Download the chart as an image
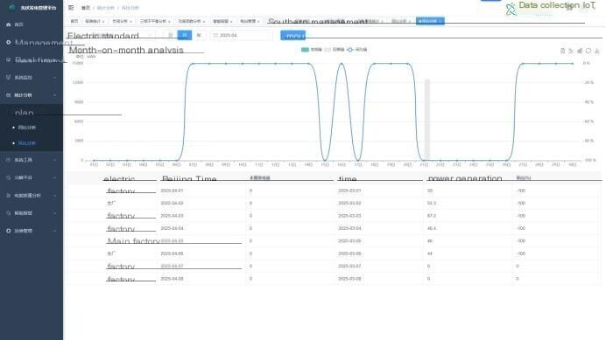 (x=596, y=51)
